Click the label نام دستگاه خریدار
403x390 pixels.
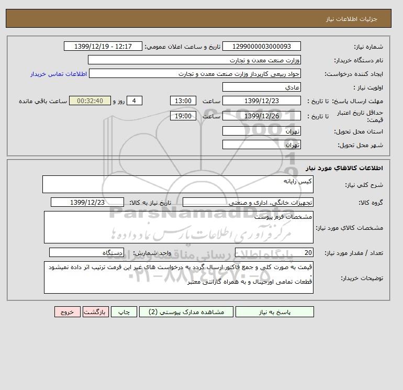[359, 60]
